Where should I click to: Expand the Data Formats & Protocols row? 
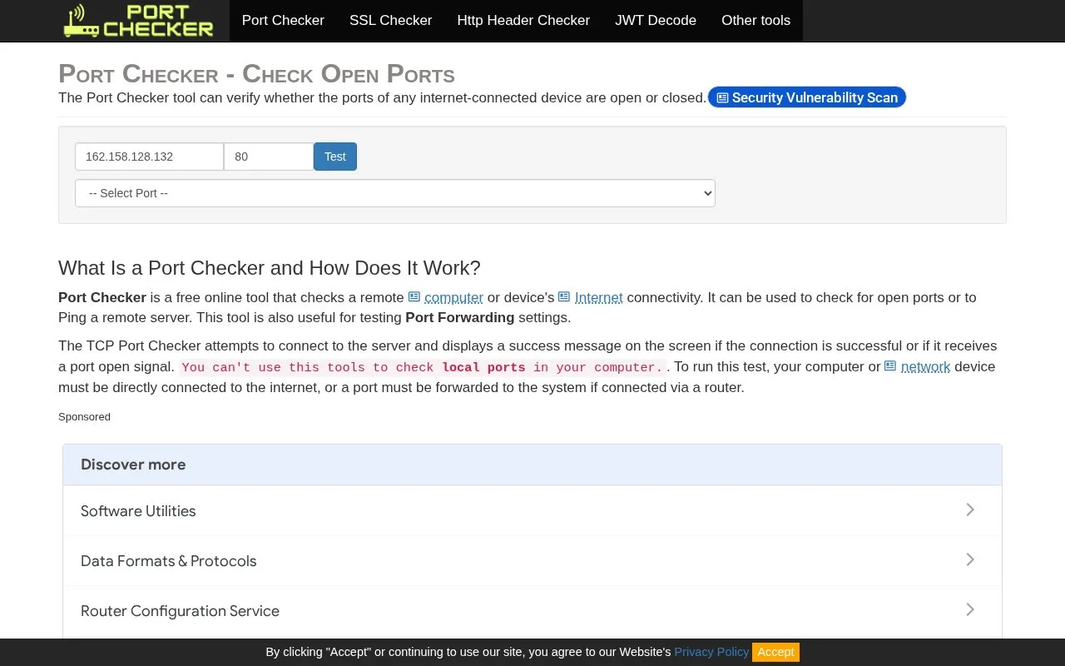(532, 560)
